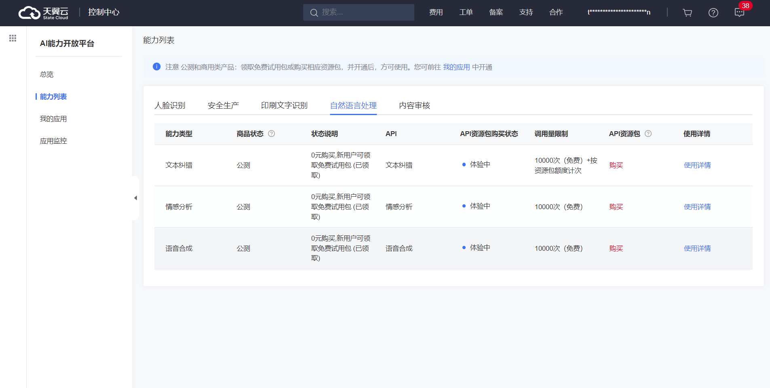
Task: Click 体验中 status for 文本纠错 row
Action: click(476, 164)
